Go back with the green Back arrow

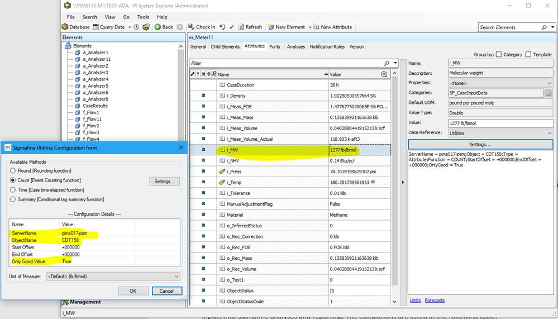[x=158, y=27]
